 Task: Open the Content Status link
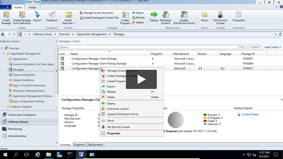pos(250,115)
